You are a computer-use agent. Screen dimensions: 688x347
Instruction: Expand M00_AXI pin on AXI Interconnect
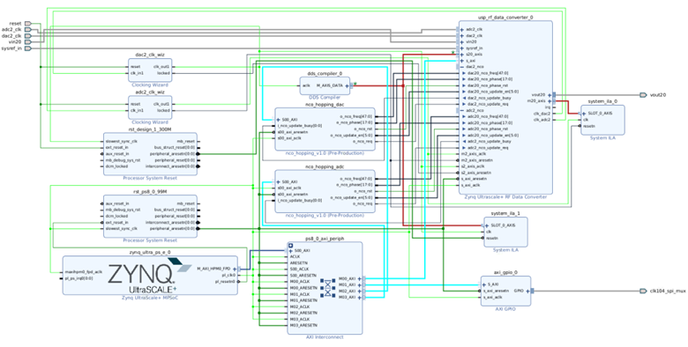(359, 278)
